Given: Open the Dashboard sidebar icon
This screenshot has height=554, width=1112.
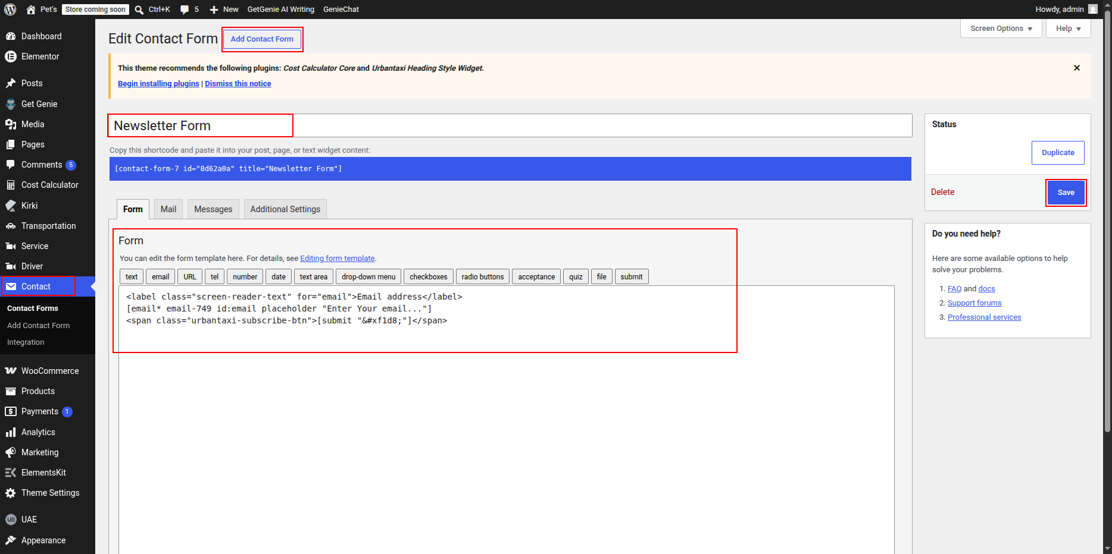Looking at the screenshot, I should point(11,36).
